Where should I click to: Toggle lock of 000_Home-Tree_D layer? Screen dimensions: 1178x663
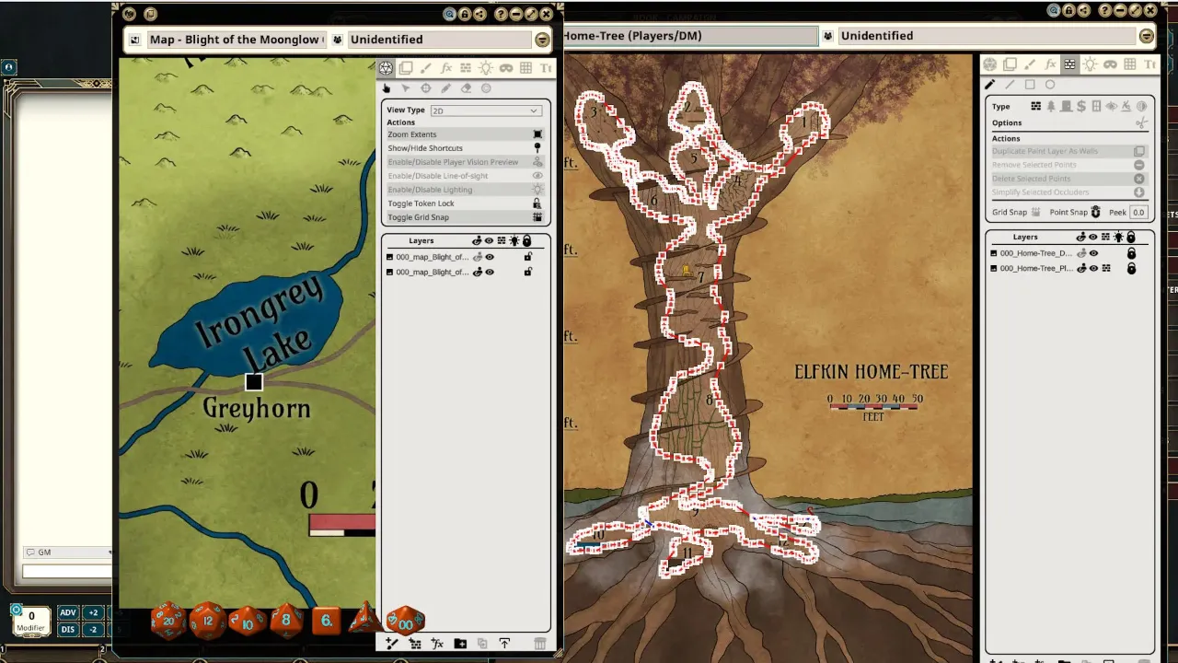point(1132,253)
